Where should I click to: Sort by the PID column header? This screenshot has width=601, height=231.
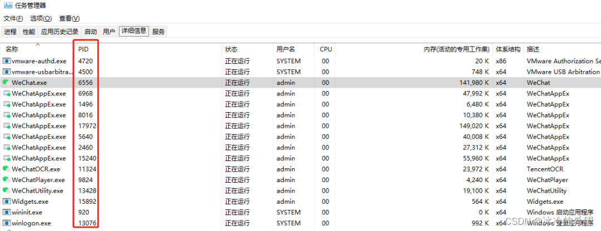pyautogui.click(x=83, y=49)
